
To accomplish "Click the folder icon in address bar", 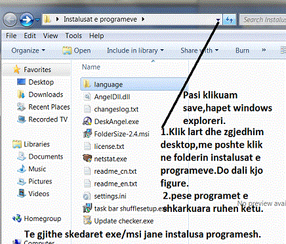I will coord(47,19).
